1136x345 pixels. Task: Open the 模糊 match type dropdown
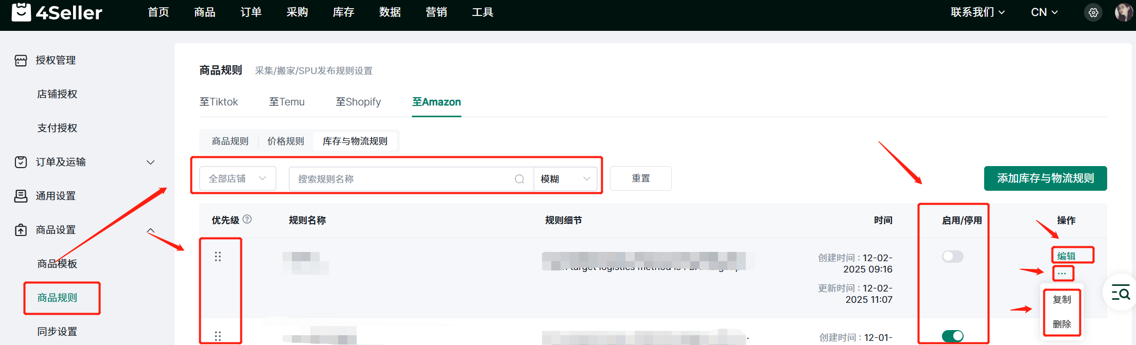[x=565, y=179]
